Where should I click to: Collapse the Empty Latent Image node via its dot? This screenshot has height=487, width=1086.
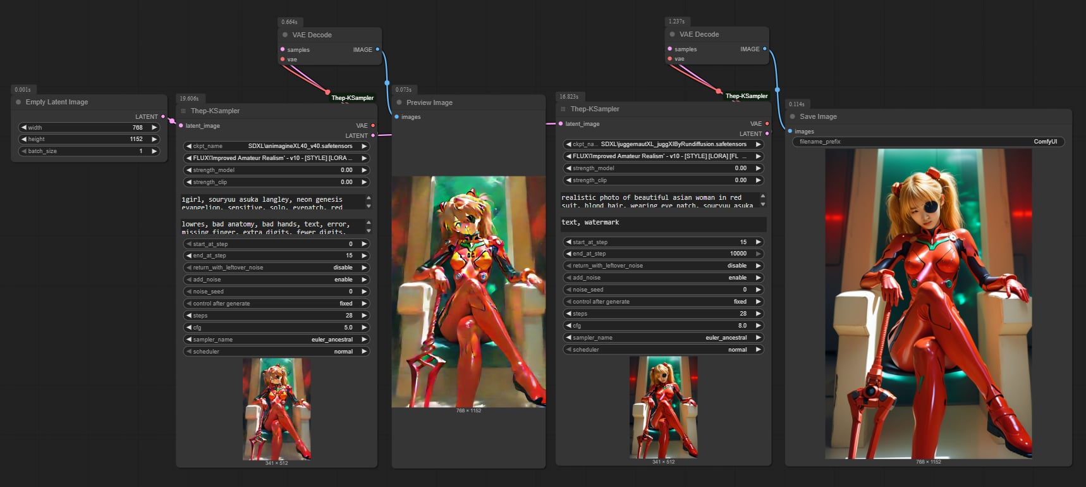click(18, 102)
